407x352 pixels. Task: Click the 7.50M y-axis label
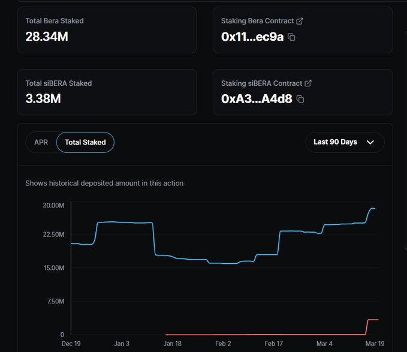tap(56, 301)
